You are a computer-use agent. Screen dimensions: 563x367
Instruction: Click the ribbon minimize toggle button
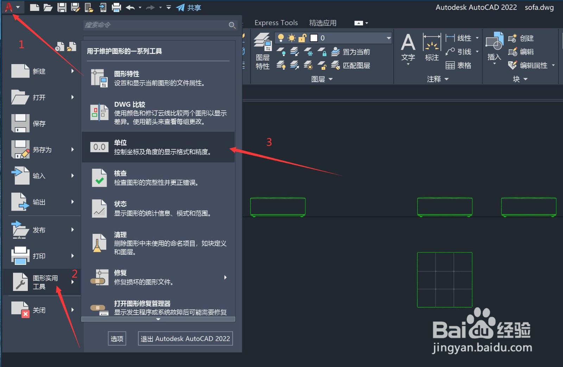click(x=359, y=23)
